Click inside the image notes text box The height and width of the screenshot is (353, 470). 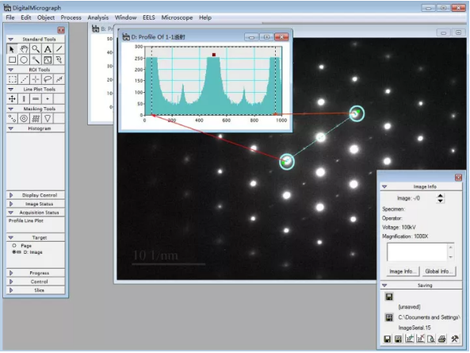(417, 252)
